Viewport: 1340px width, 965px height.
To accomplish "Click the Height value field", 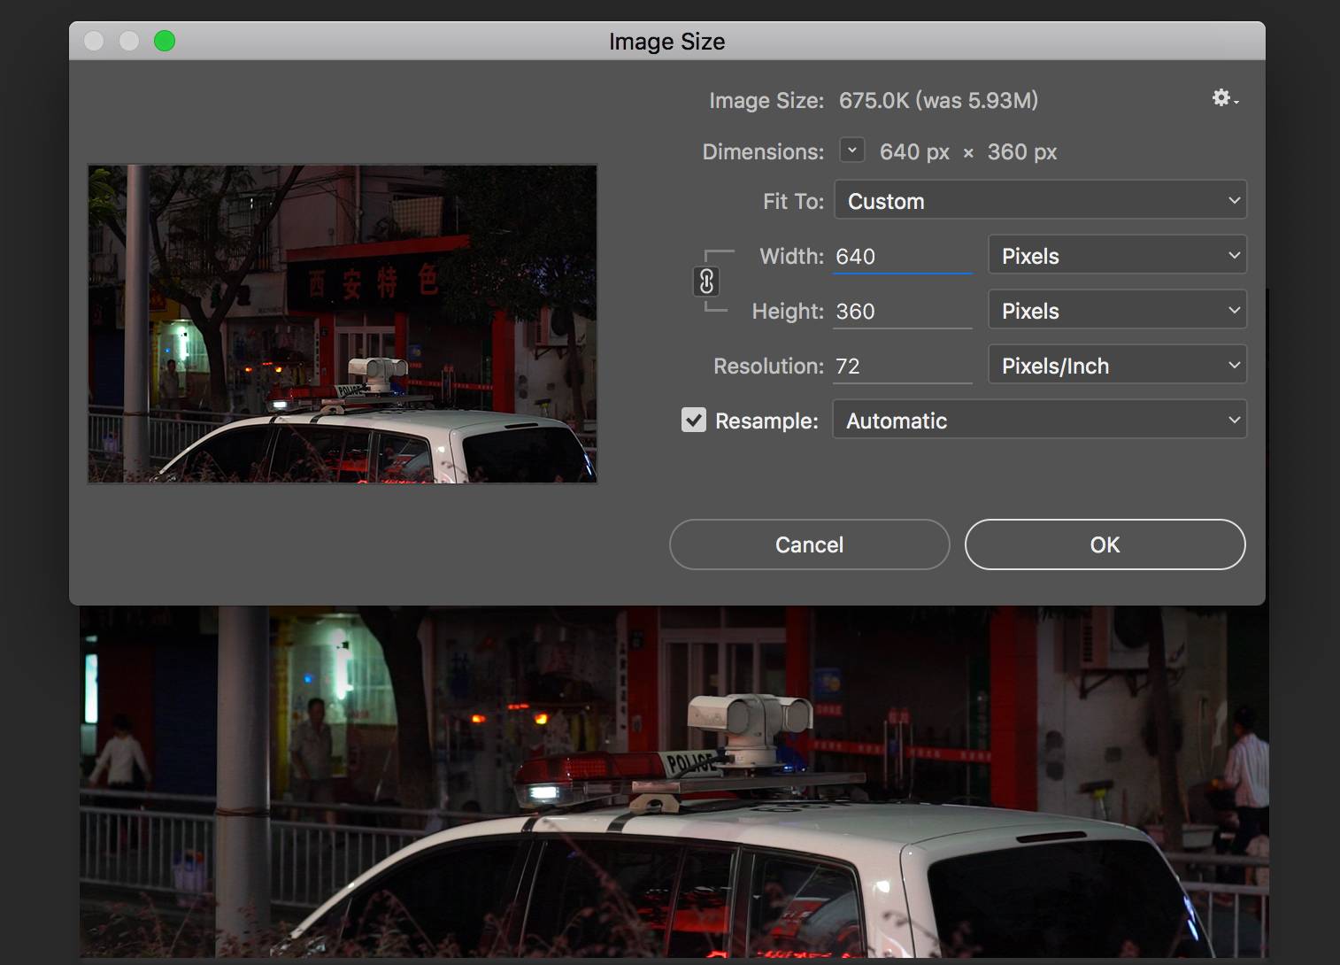I will point(901,312).
